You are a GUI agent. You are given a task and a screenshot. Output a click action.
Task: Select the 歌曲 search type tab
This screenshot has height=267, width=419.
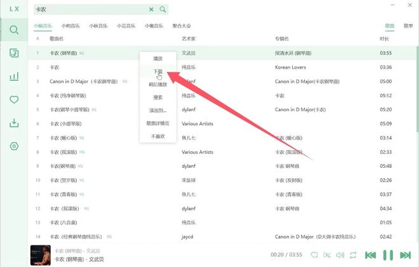(x=390, y=26)
